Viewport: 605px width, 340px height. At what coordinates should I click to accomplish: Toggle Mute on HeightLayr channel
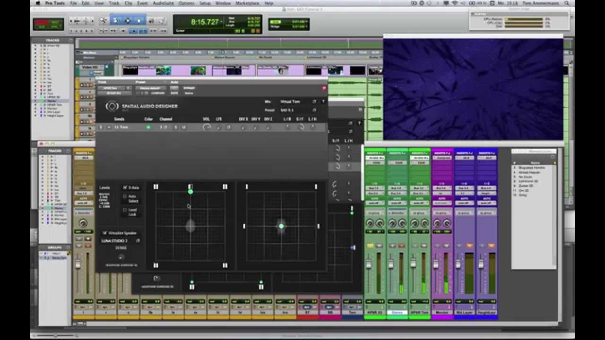(491, 246)
